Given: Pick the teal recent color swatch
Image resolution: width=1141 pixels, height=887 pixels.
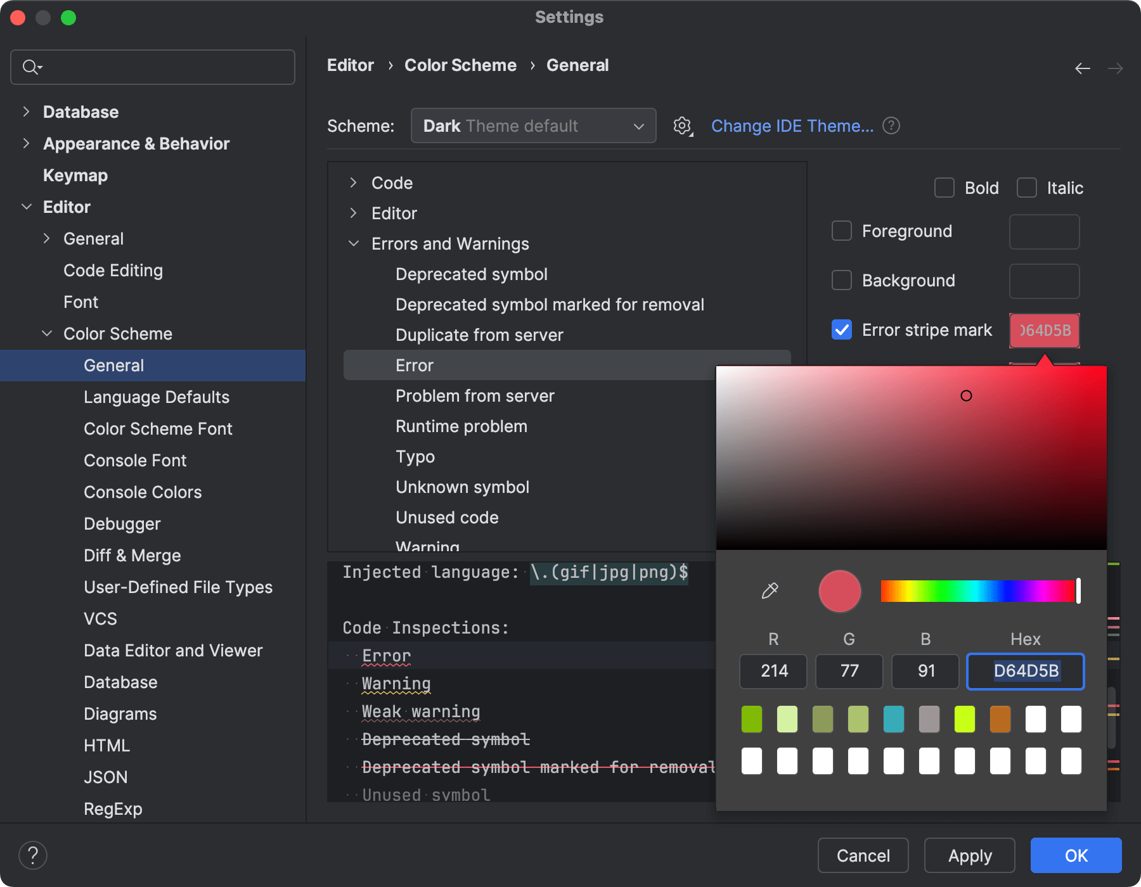Looking at the screenshot, I should coord(894,720).
